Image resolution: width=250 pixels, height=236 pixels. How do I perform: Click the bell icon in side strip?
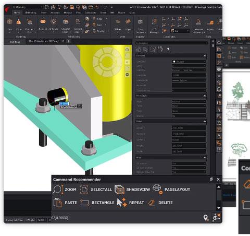click(219, 89)
